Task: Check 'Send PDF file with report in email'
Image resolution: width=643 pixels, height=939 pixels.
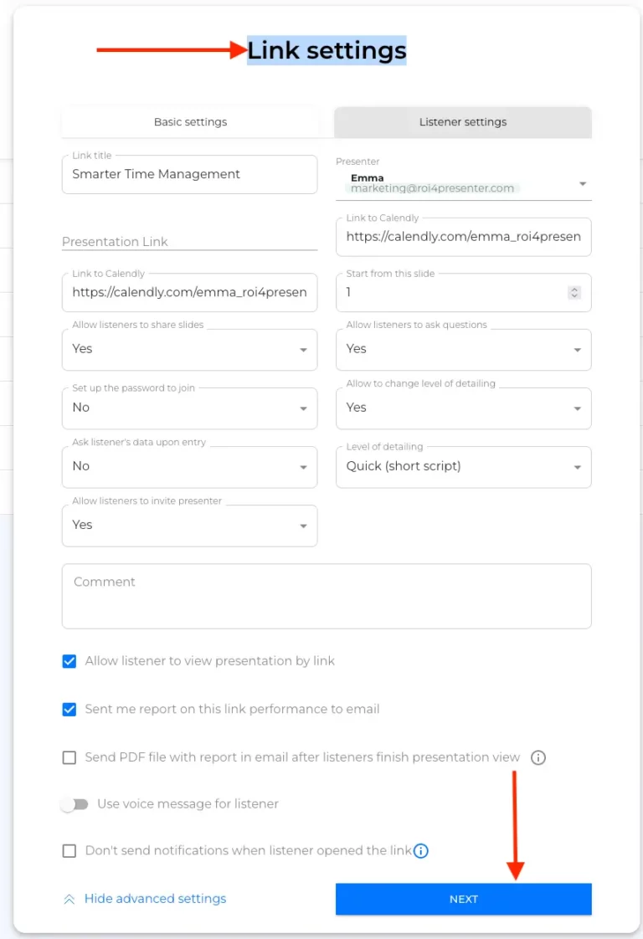Action: [69, 757]
